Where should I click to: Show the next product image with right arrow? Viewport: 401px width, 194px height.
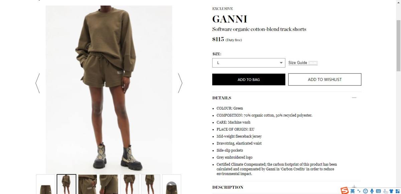pos(180,83)
